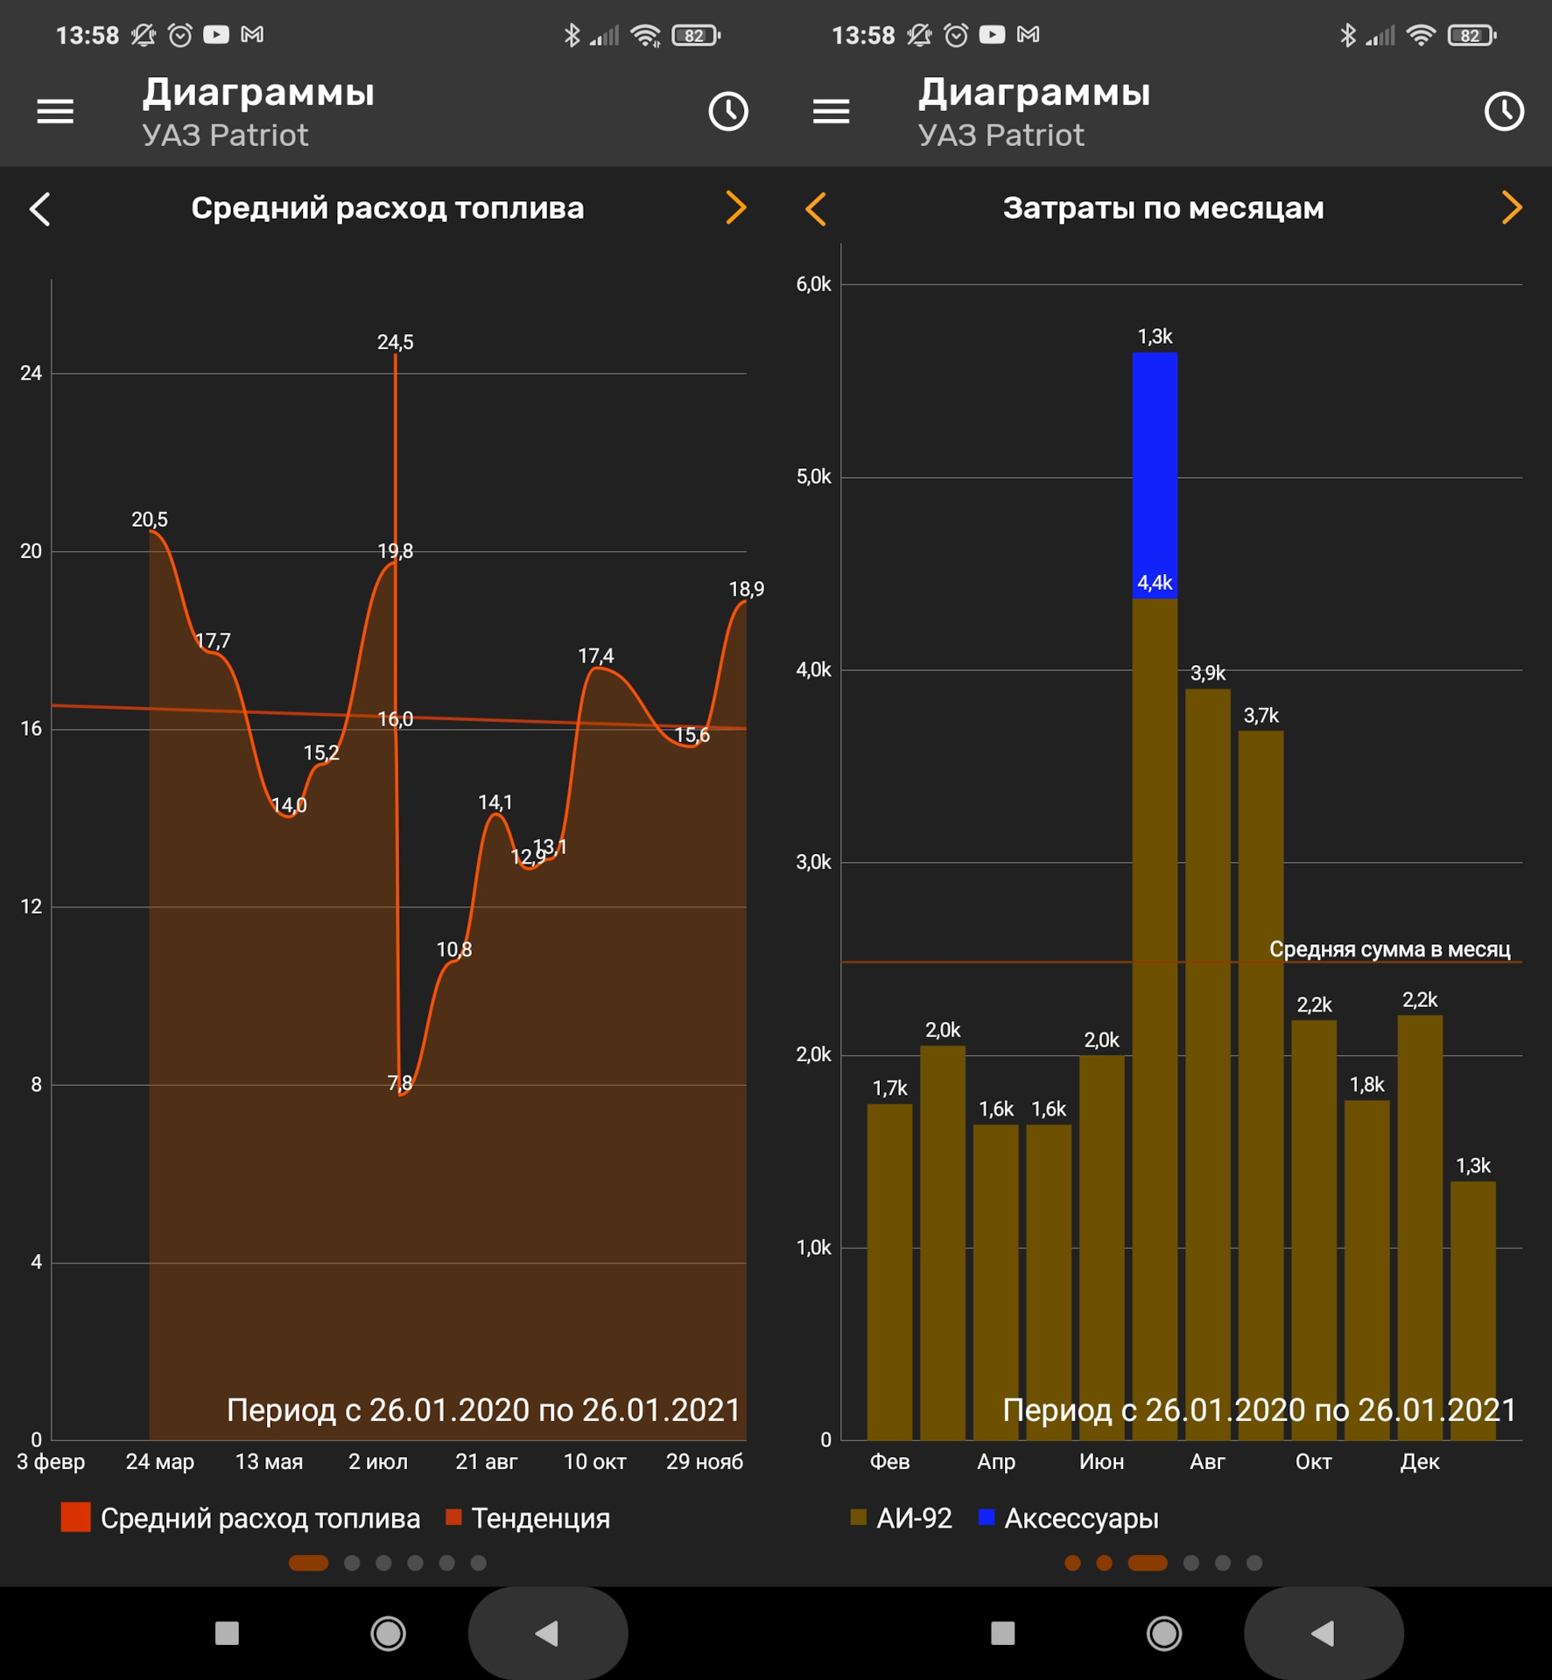Screen dimensions: 1552x1680
Task: Tap Wi-Fi icon in left status bar
Action: point(646,35)
